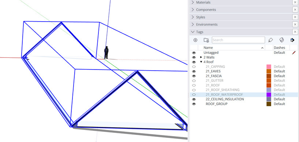Toggle visibility of 22_CEILING_INSULATION tag
Screen dimensions: 299x142
pos(194,99)
